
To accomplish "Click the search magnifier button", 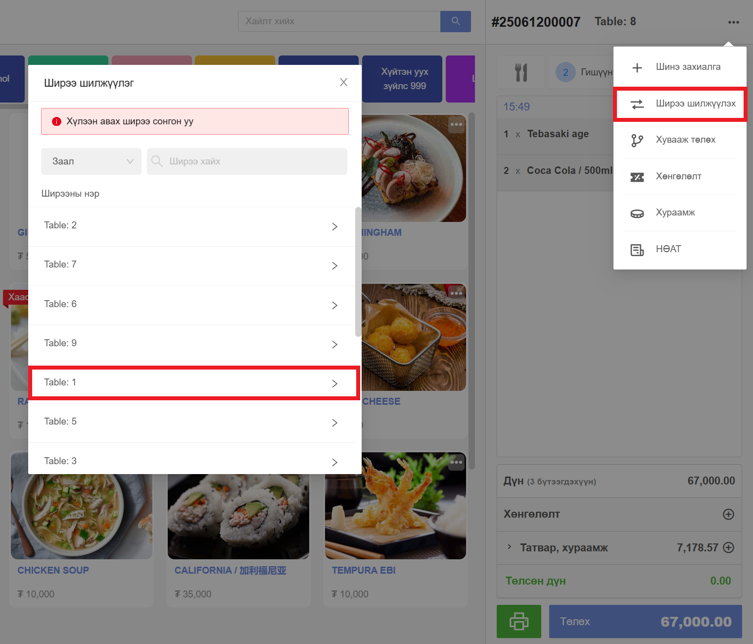I will pyautogui.click(x=455, y=21).
